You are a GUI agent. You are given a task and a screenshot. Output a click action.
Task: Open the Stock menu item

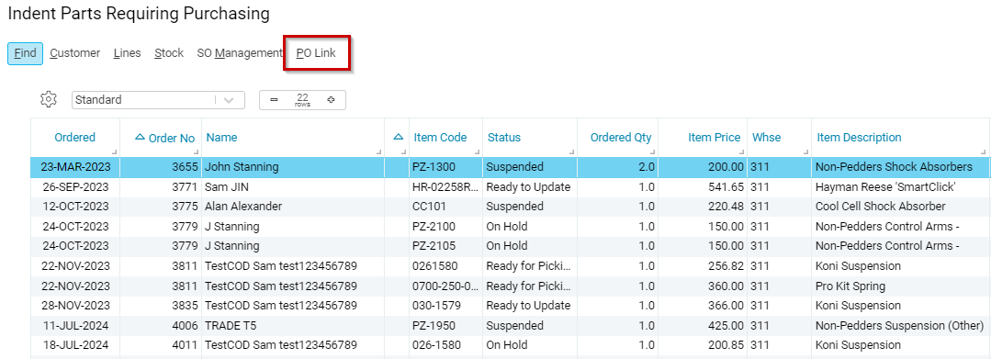tap(169, 54)
